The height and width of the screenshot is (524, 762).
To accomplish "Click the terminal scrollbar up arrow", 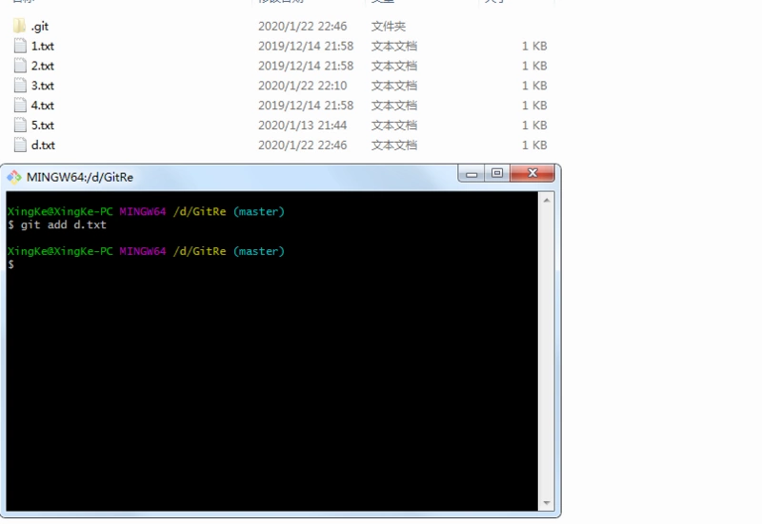I will point(546,200).
